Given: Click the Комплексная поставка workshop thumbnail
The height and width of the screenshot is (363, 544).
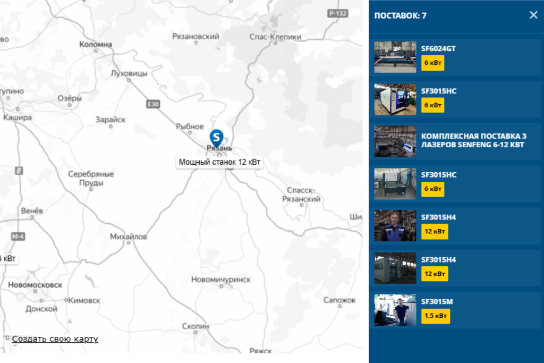Looking at the screenshot, I should coord(395,141).
